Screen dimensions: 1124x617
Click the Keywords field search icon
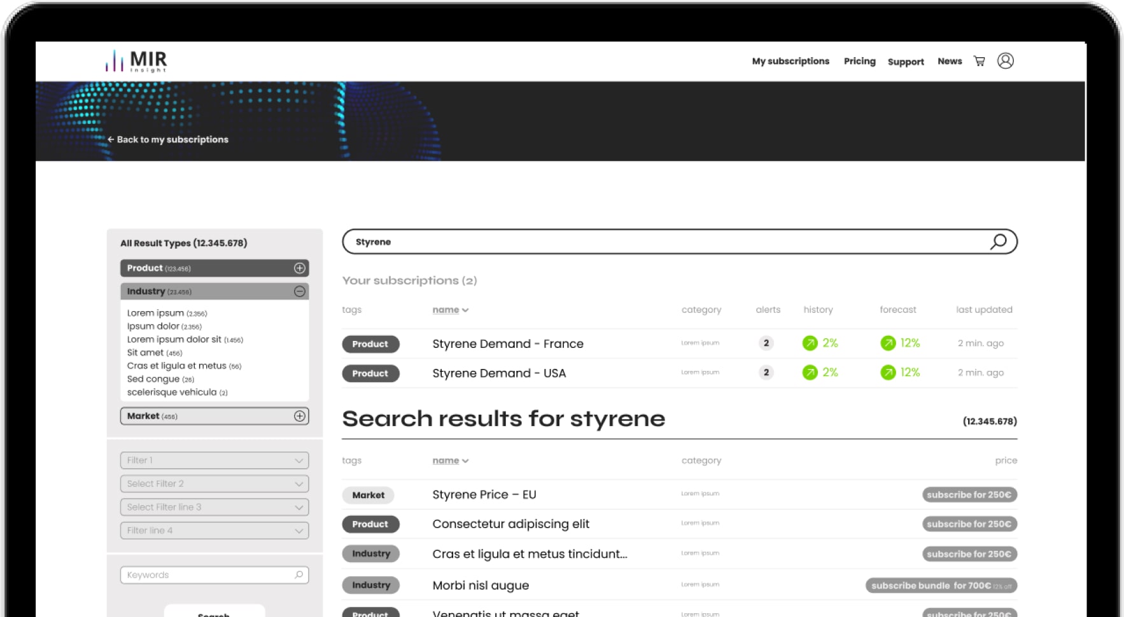pos(299,575)
